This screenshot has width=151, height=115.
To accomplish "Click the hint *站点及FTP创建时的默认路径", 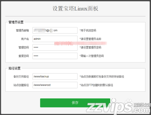I will [96, 85].
